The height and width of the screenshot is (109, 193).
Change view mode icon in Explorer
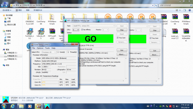[x=177, y=10]
